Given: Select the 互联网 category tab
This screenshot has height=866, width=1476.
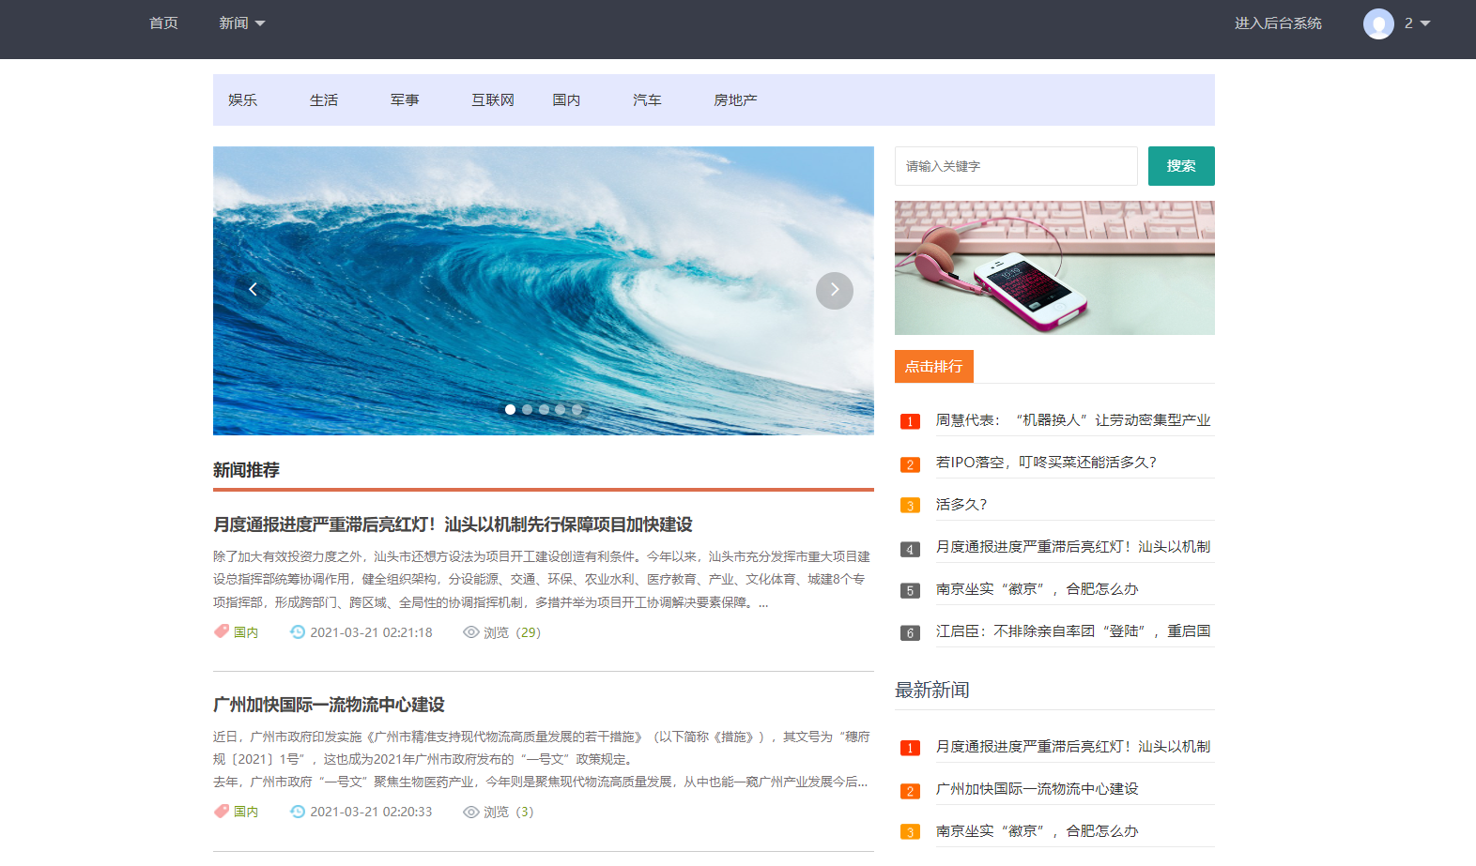Looking at the screenshot, I should click(x=493, y=99).
